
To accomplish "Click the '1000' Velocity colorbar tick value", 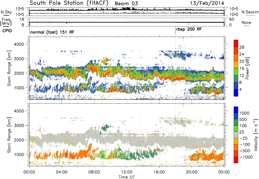I will click(x=244, y=113).
